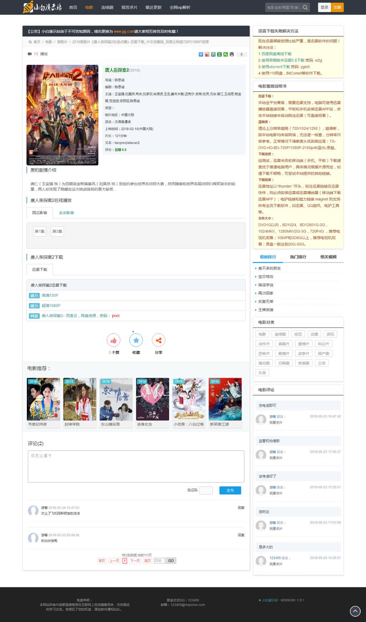Click the page number input field
The width and height of the screenshot is (366, 622).
pos(159,561)
